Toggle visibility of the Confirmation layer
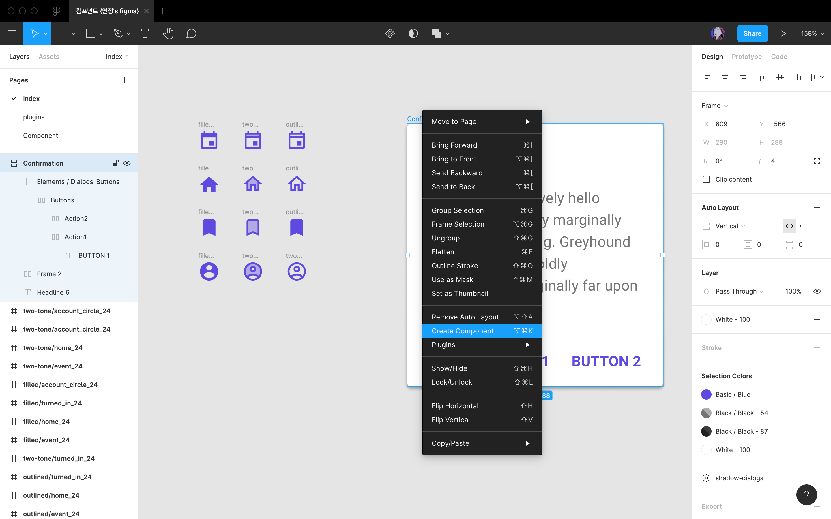Viewport: 831px width, 519px height. coord(127,163)
